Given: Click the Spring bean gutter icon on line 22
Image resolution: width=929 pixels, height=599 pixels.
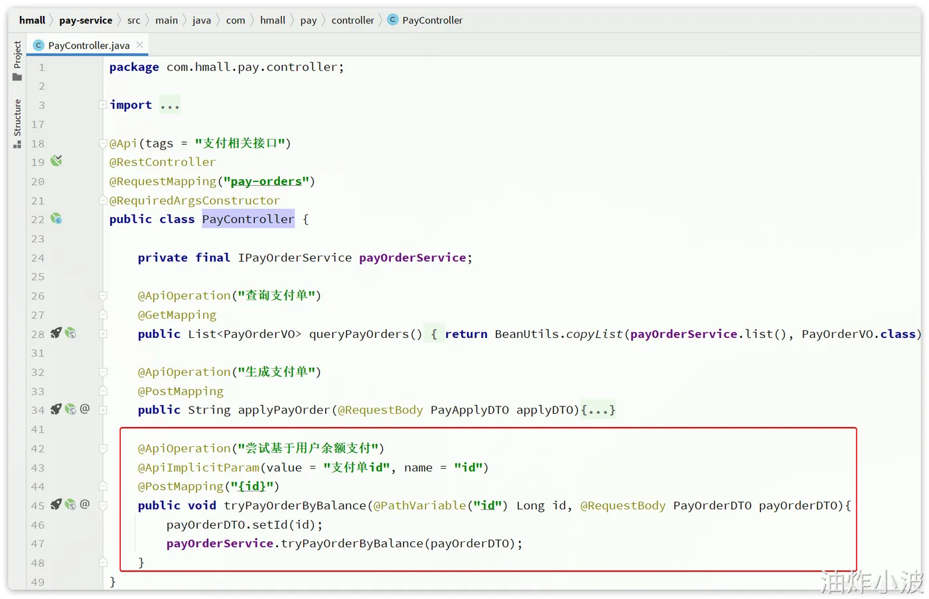Looking at the screenshot, I should tap(56, 218).
